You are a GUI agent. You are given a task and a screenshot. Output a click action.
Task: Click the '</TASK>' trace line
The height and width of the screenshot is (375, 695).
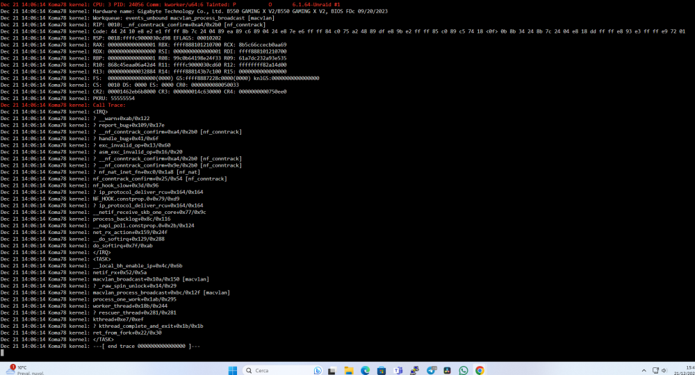tap(57, 339)
